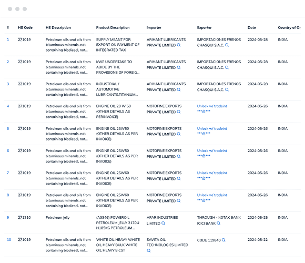This screenshot has width=305, height=263.
Task: Click the Date column header
Action: [251, 28]
